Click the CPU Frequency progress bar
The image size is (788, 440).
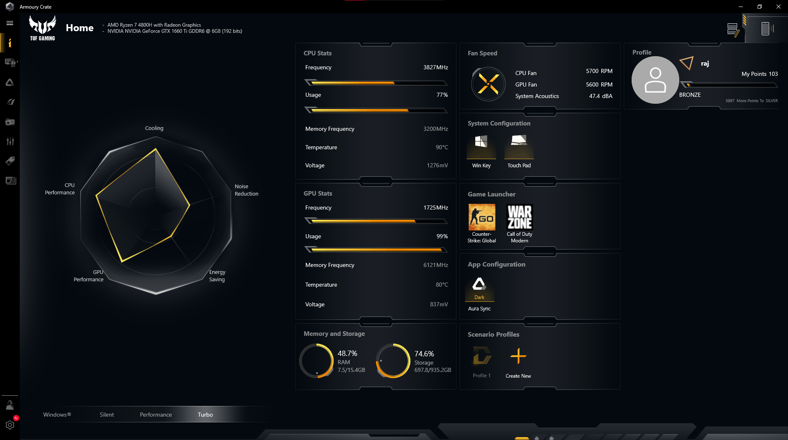pyautogui.click(x=376, y=83)
